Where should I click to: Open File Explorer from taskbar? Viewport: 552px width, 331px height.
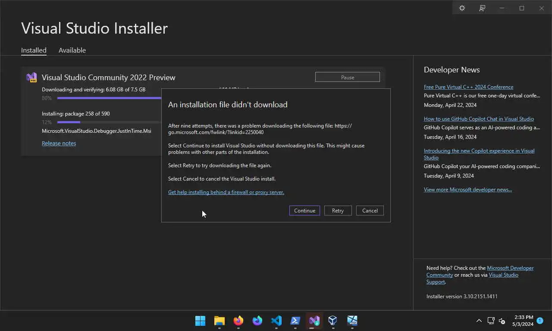coord(220,321)
